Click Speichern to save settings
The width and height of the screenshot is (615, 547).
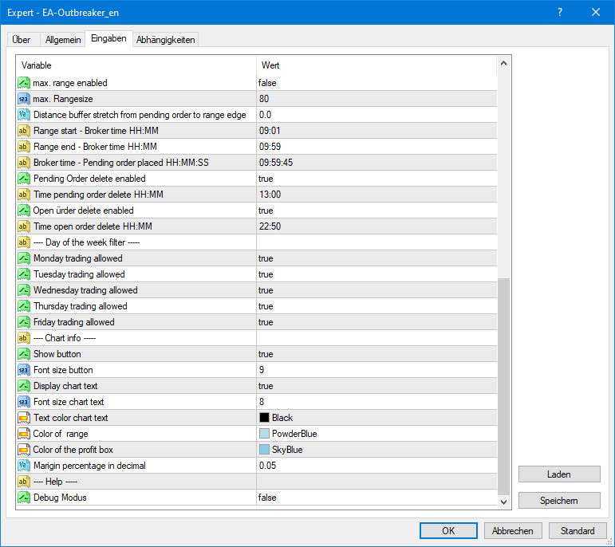[x=559, y=500]
